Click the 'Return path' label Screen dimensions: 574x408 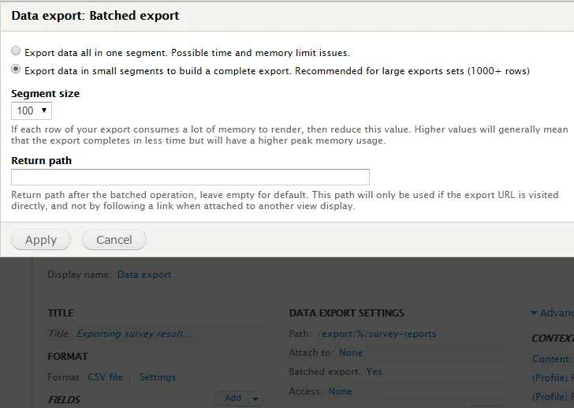coord(41,160)
